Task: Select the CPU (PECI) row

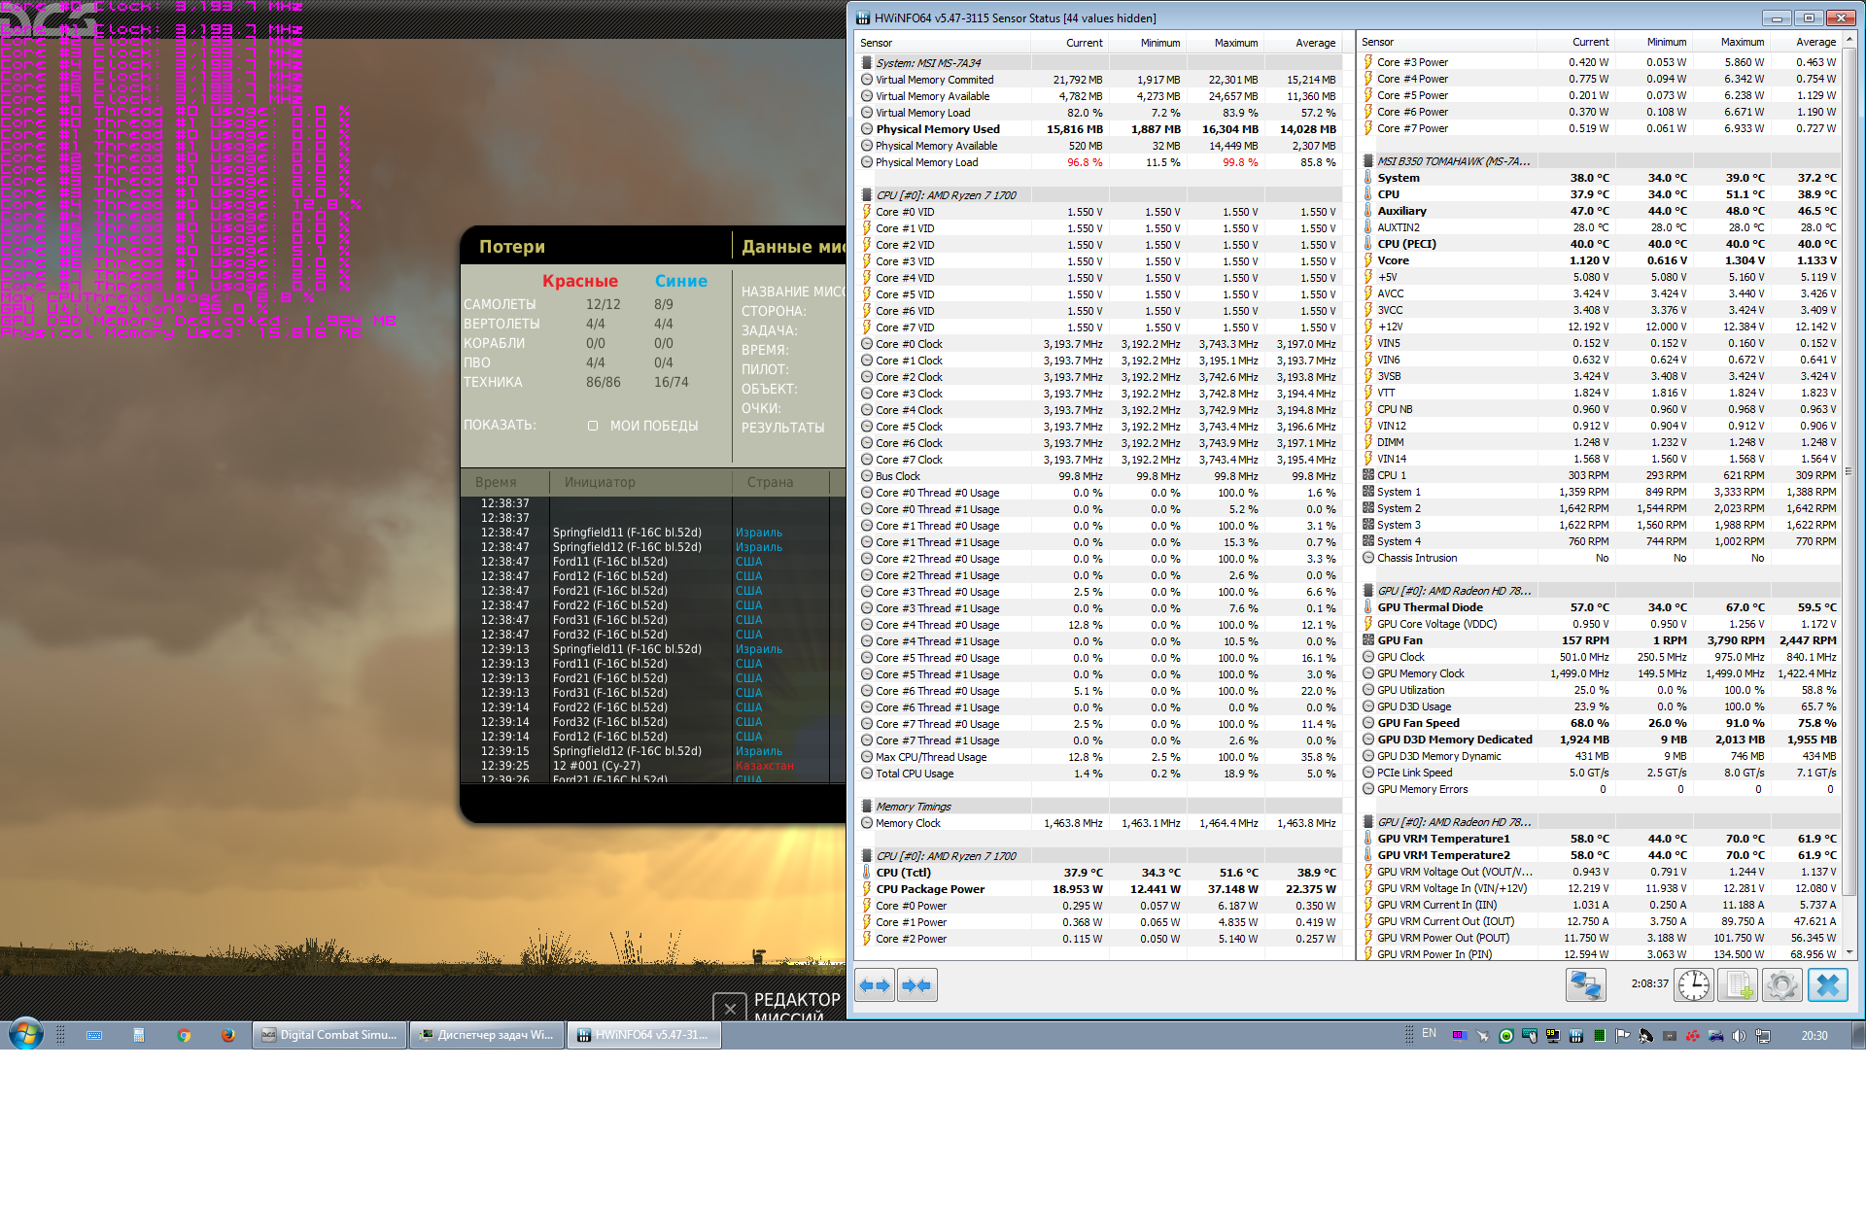Action: pyautogui.click(x=1600, y=243)
